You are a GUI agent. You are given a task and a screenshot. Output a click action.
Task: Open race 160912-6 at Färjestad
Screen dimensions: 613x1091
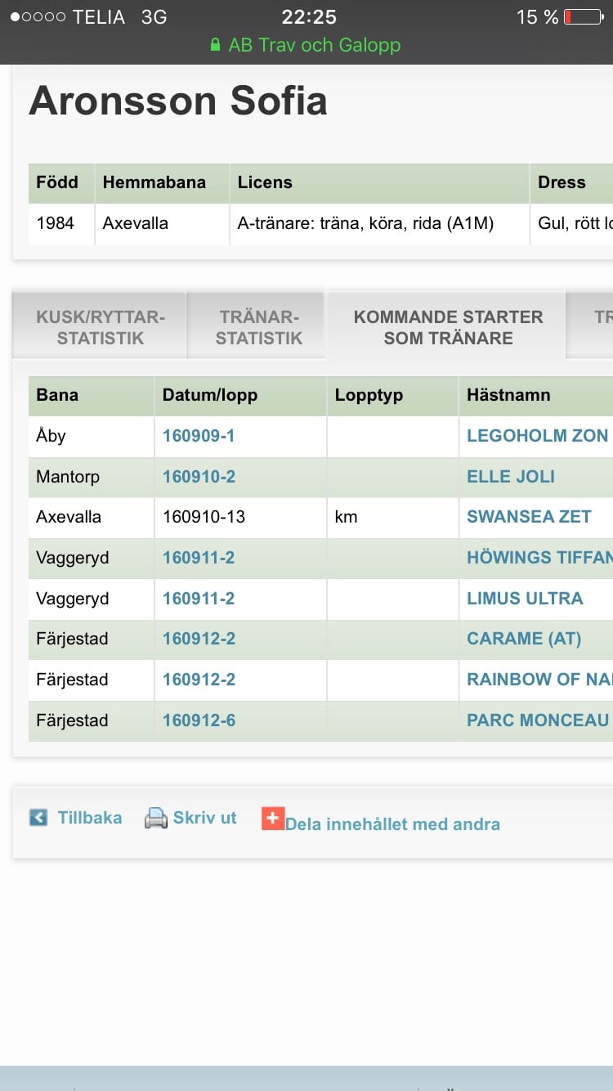point(199,721)
